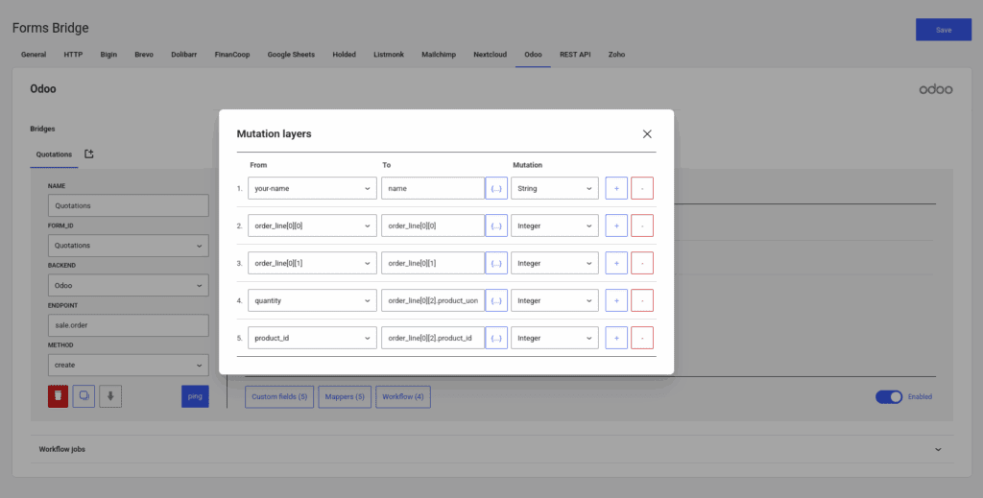
Task: Open From dropdown showing your-name
Action: (x=312, y=188)
